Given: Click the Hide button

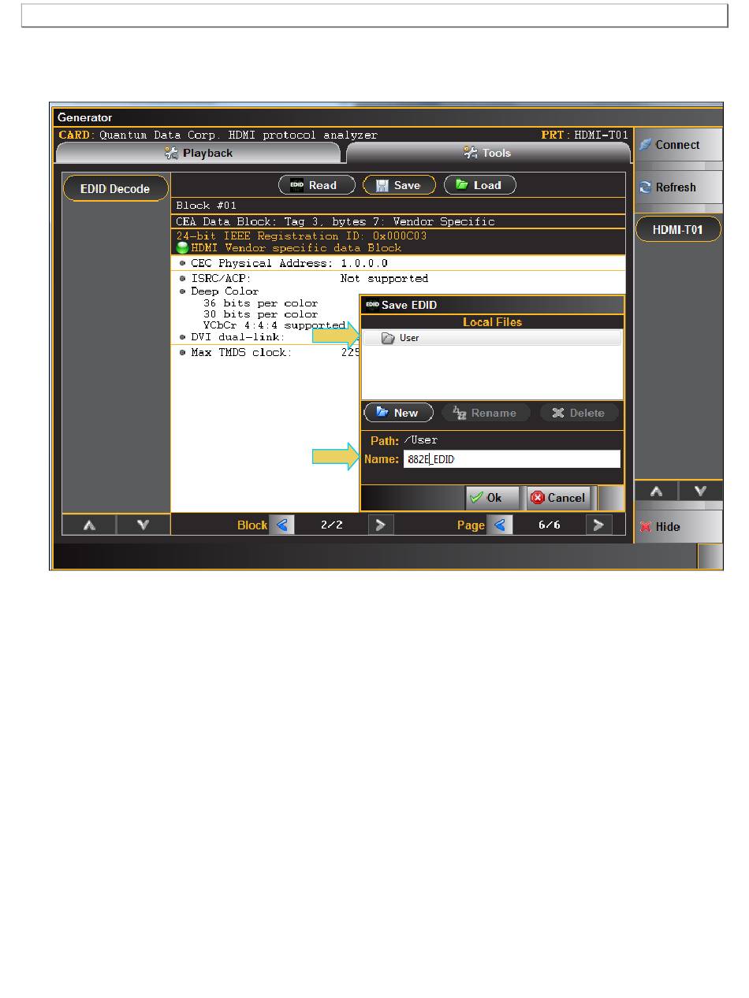Looking at the screenshot, I should pos(678,527).
